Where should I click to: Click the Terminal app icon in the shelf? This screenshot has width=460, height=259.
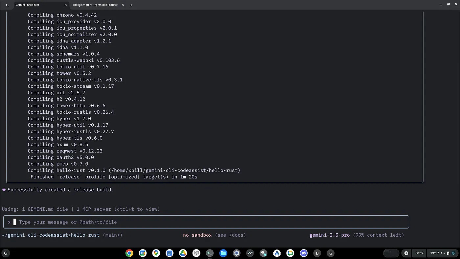click(210, 253)
